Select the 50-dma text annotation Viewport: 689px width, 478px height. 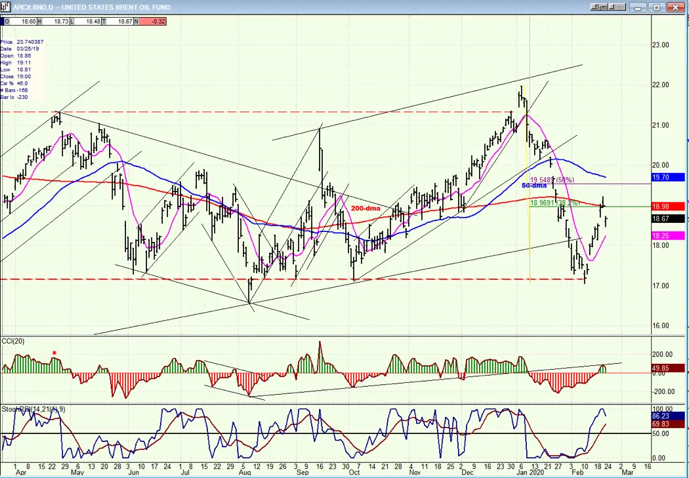pos(534,186)
